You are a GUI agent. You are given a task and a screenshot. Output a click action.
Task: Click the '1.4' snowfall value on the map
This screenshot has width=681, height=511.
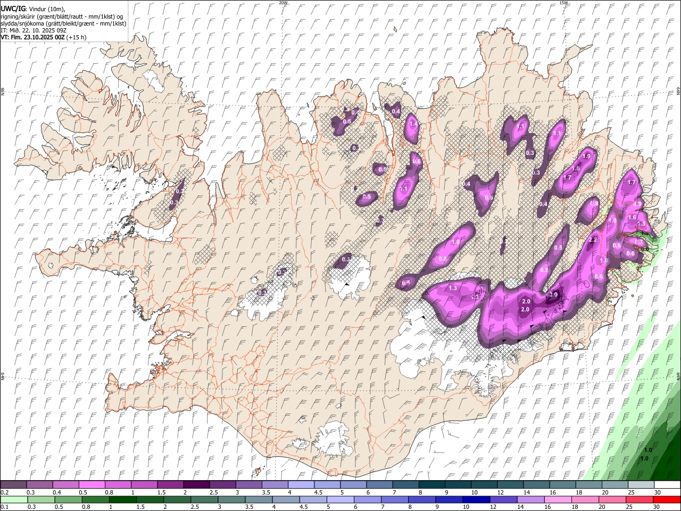[413, 124]
